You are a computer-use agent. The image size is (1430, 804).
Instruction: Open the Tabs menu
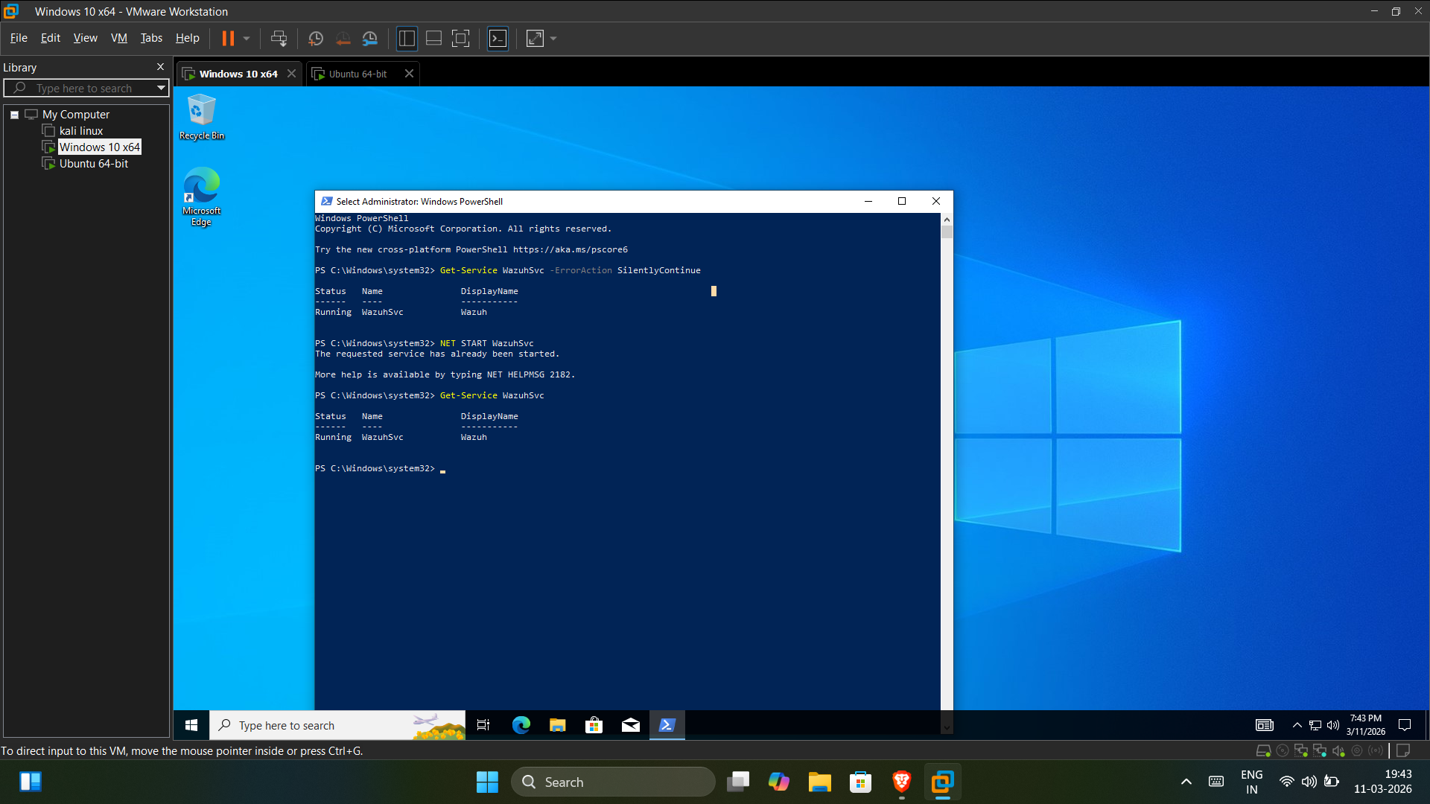pos(151,38)
